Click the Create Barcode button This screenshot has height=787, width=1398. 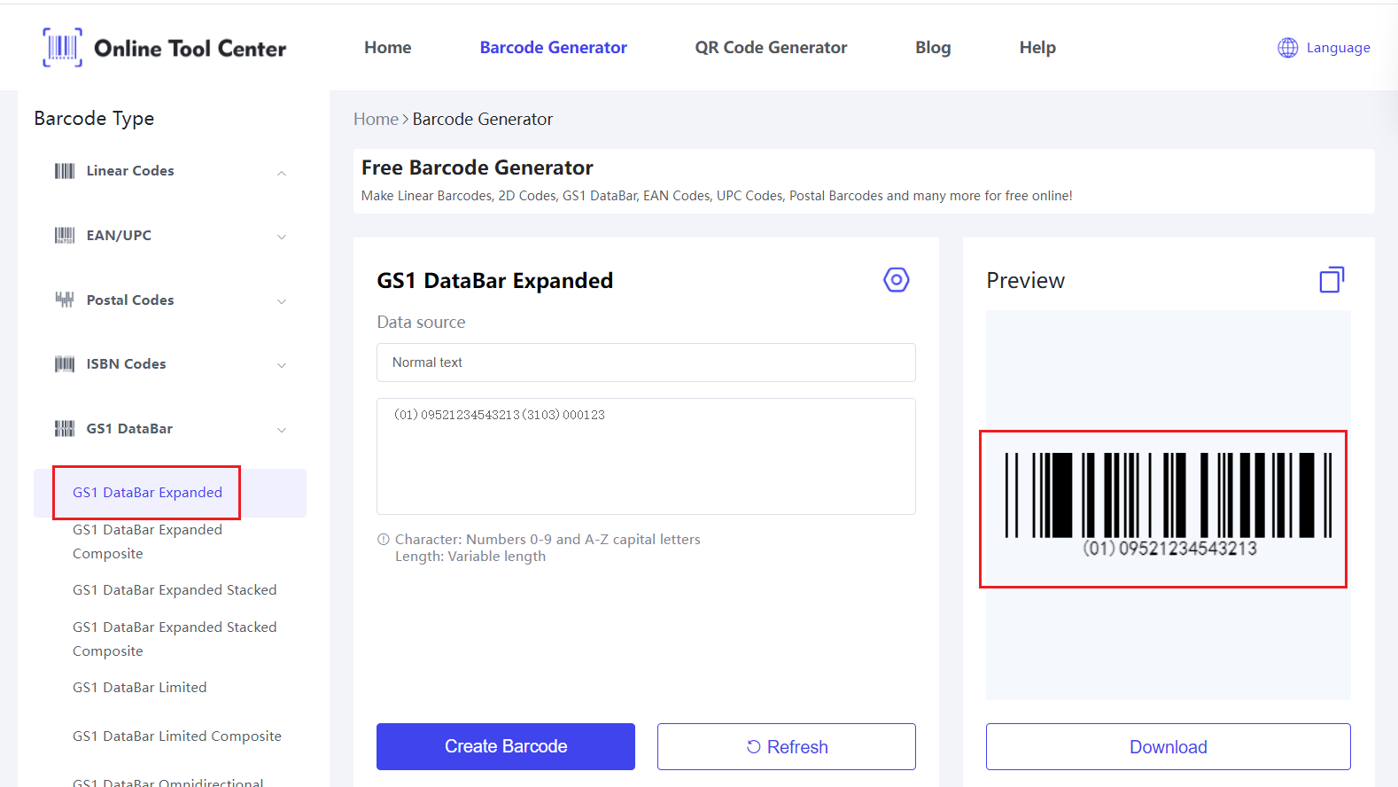click(x=506, y=746)
